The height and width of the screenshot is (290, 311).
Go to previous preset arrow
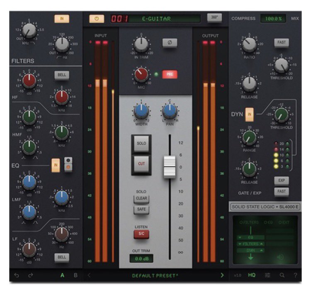pyautogui.click(x=89, y=275)
